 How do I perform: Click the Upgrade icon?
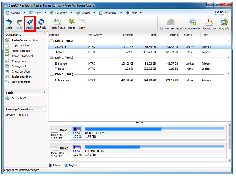224,24
